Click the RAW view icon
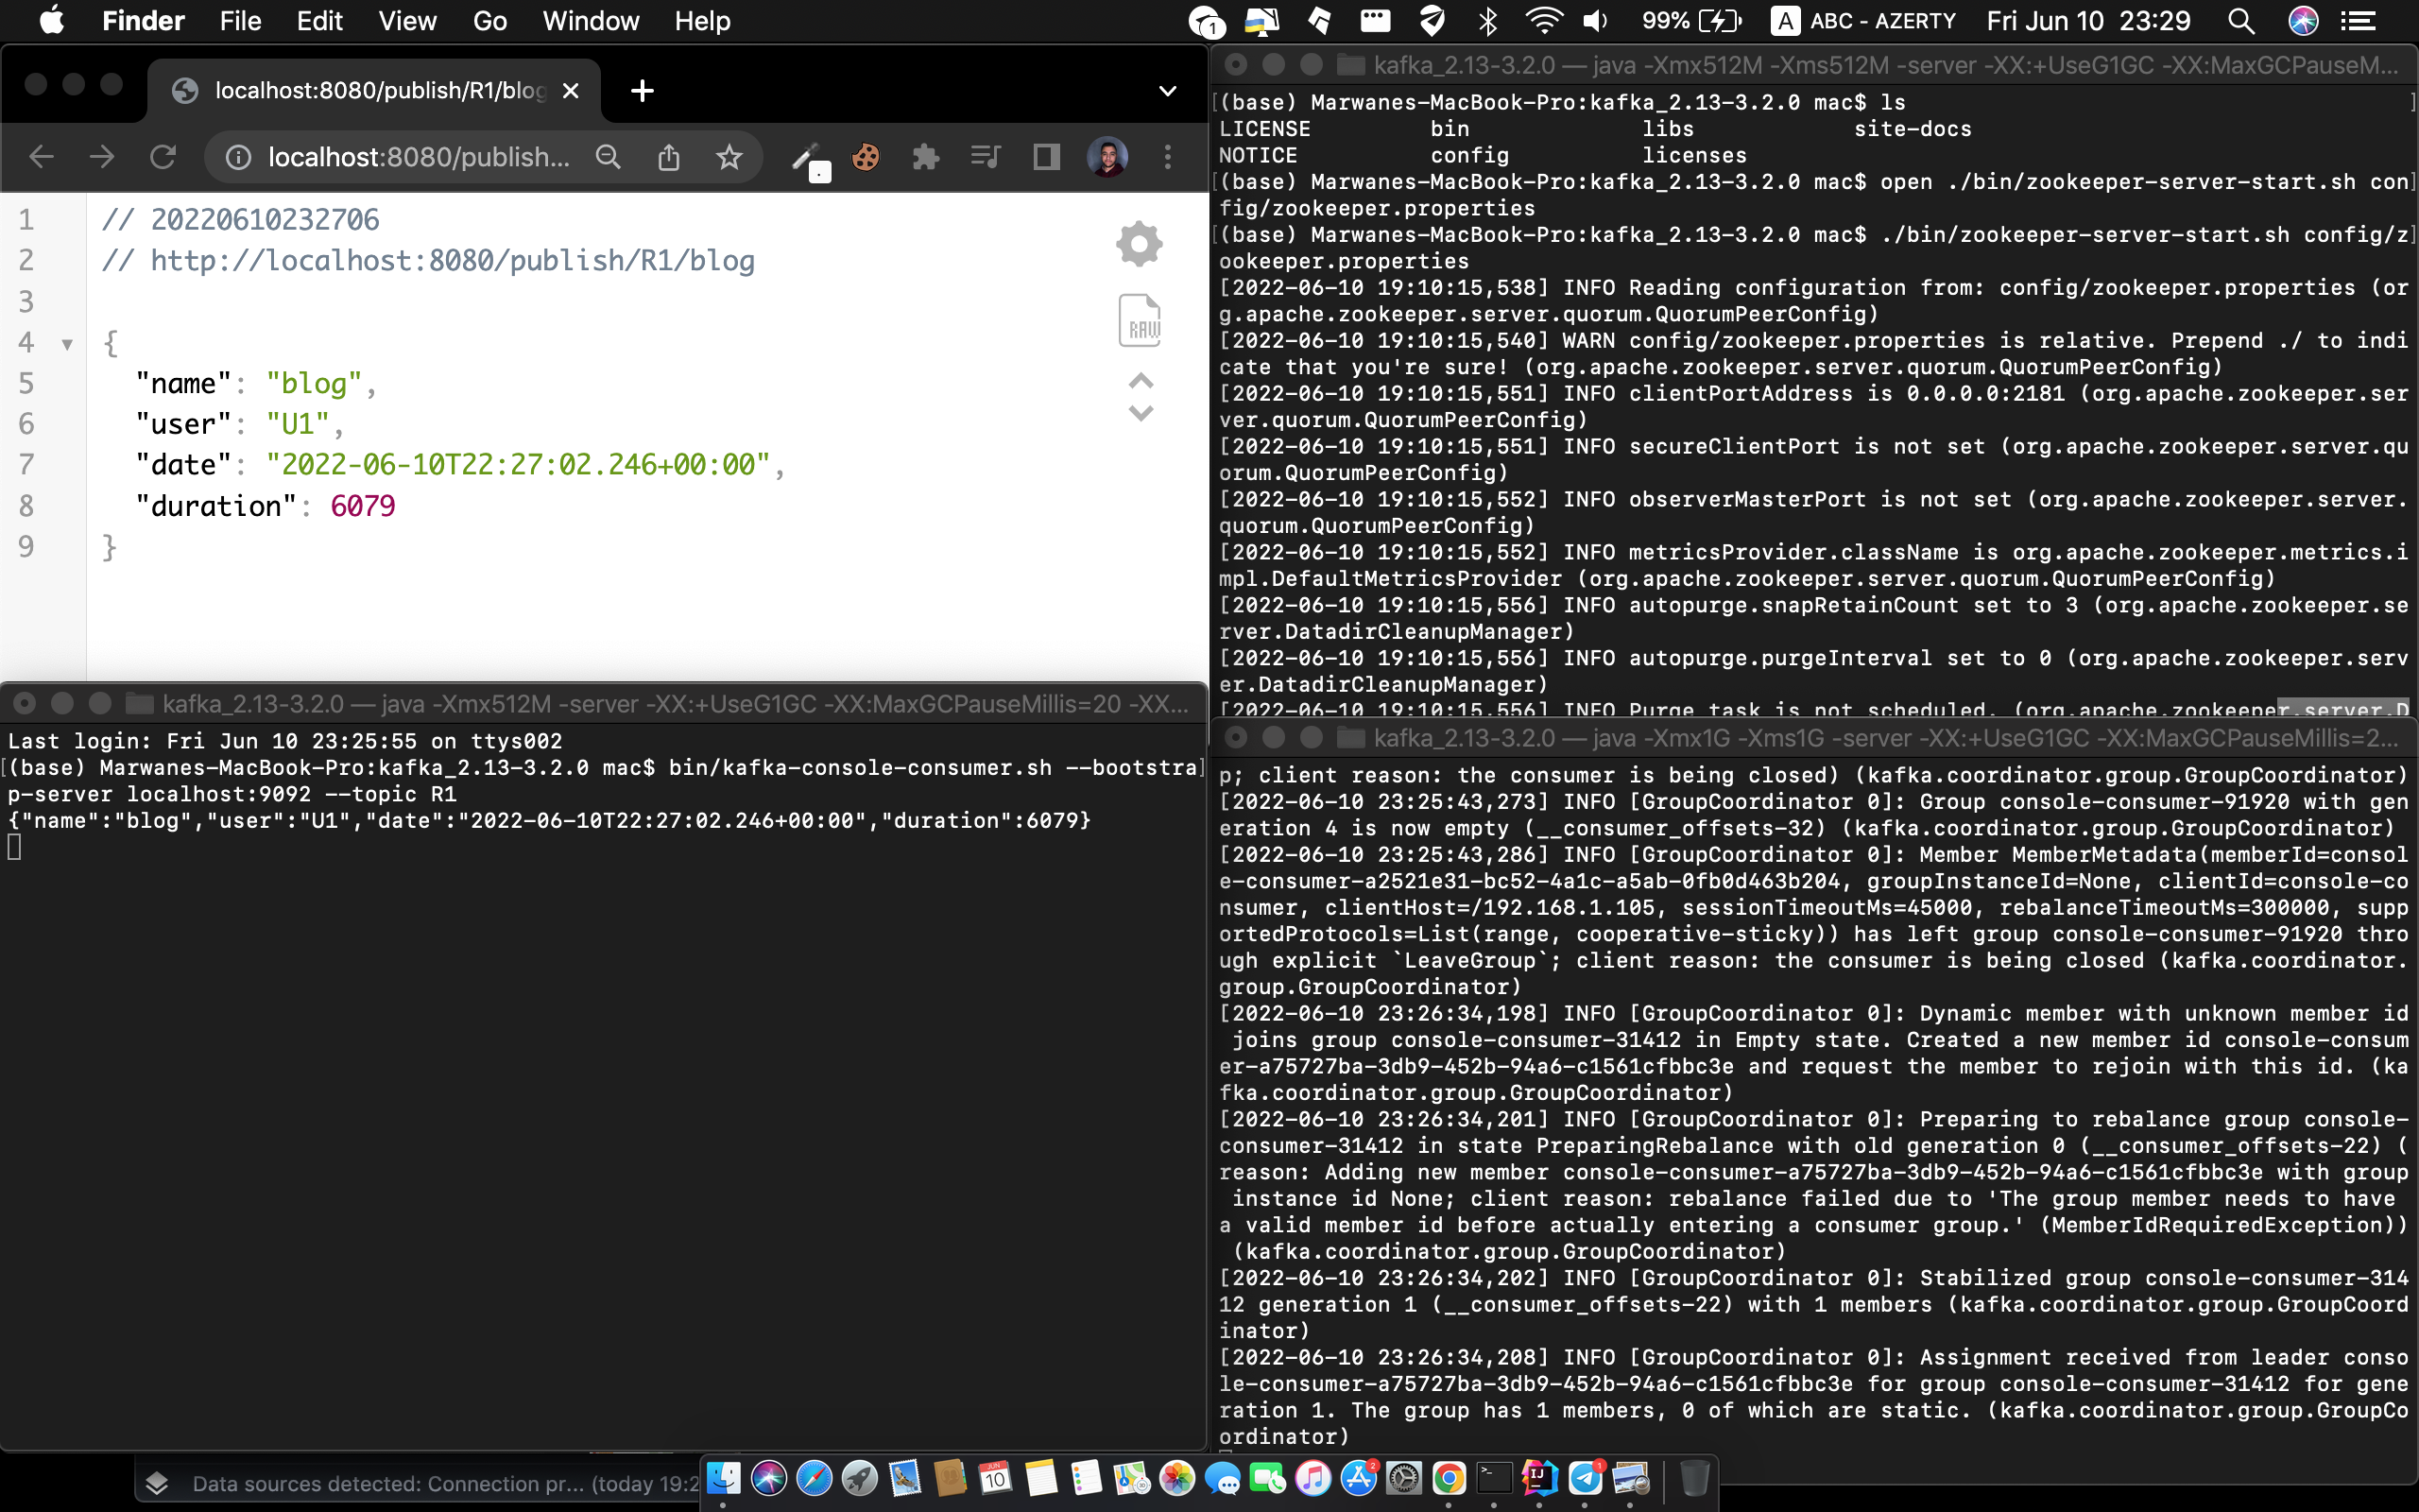This screenshot has height=1512, width=2419. click(1139, 321)
